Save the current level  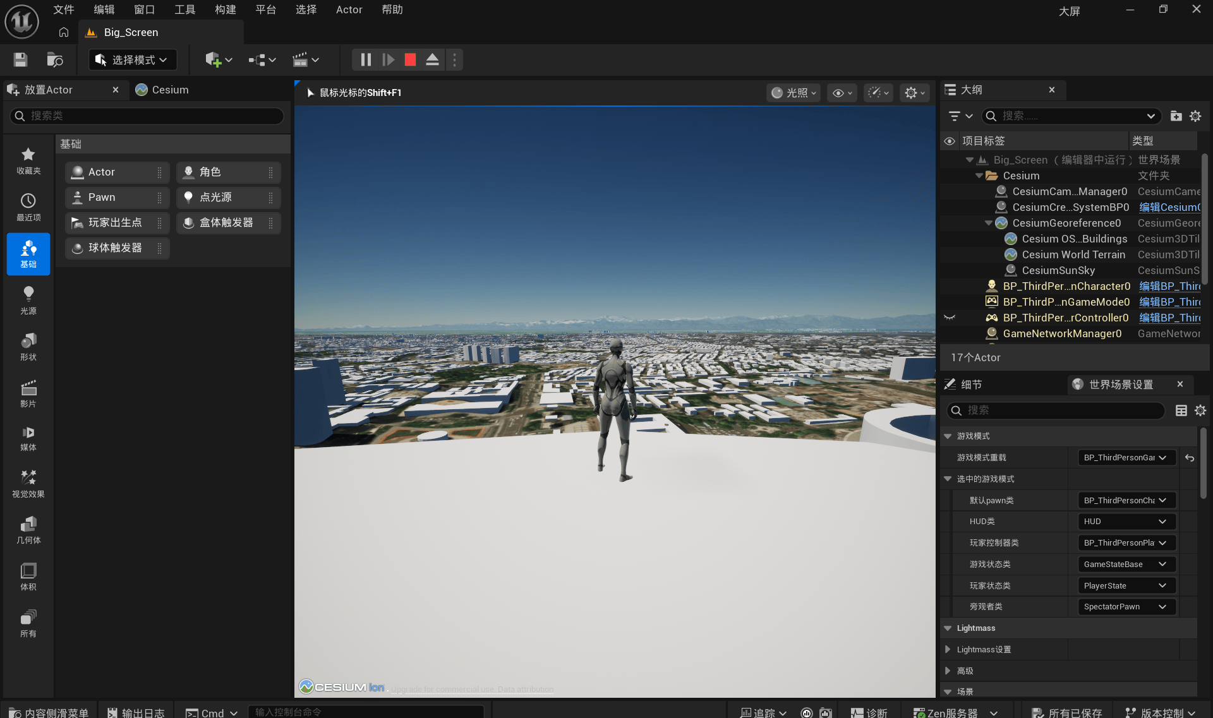coord(20,60)
